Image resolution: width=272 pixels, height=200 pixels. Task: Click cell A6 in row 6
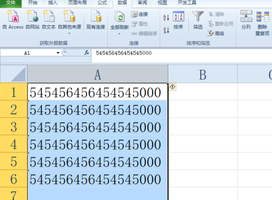97,179
